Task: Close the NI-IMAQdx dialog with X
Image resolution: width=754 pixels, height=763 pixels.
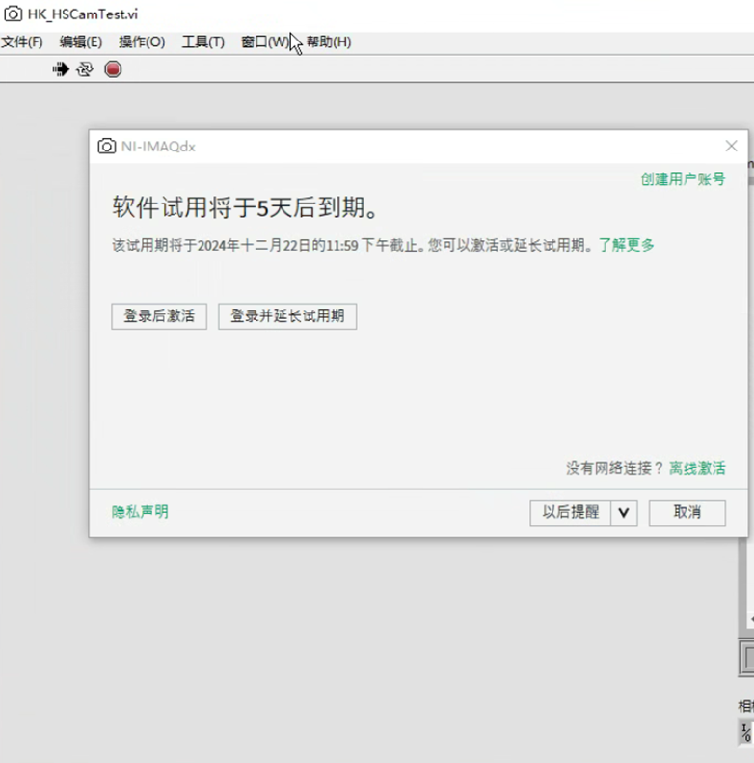Action: (x=731, y=146)
